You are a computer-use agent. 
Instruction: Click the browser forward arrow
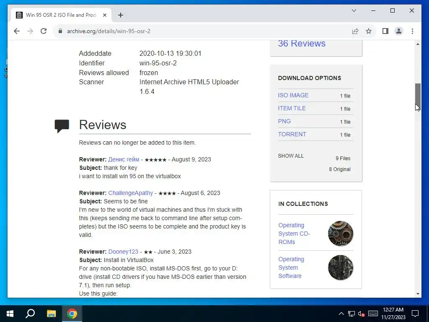(x=30, y=31)
